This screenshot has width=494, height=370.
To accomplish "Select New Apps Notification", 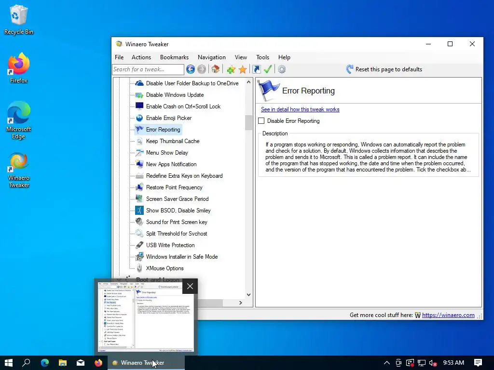I will tap(171, 164).
